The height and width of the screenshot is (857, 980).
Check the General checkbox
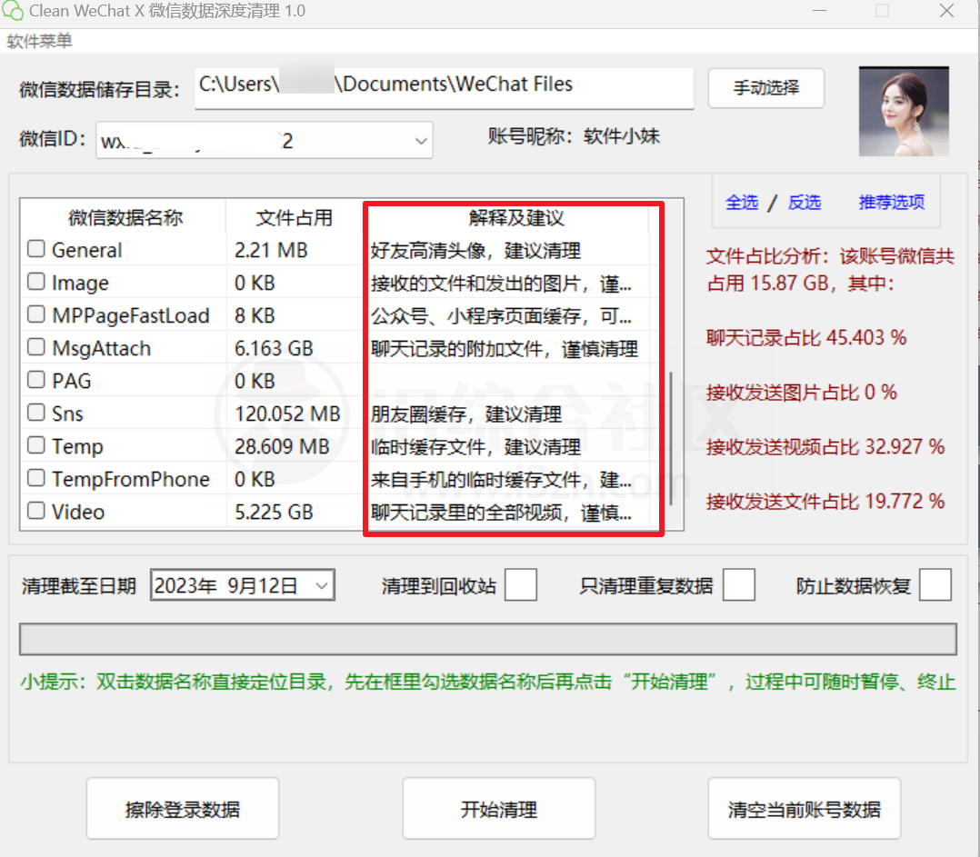tap(36, 249)
